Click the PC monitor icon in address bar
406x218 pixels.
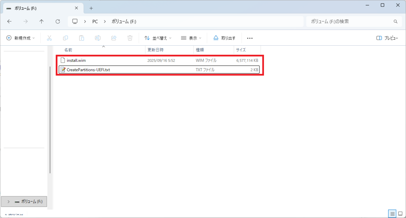click(75, 21)
